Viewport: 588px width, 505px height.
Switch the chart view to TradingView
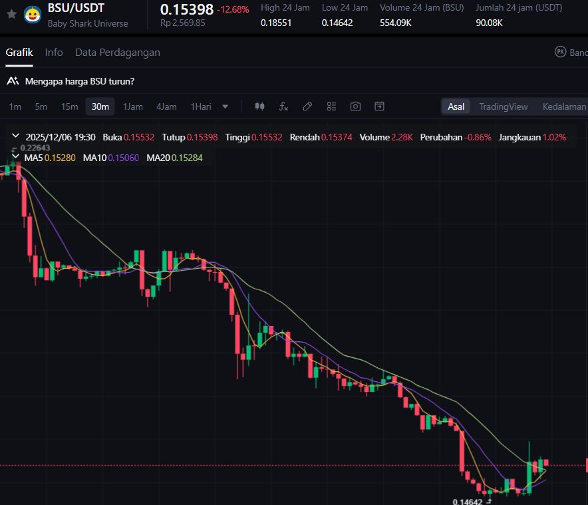pos(503,106)
